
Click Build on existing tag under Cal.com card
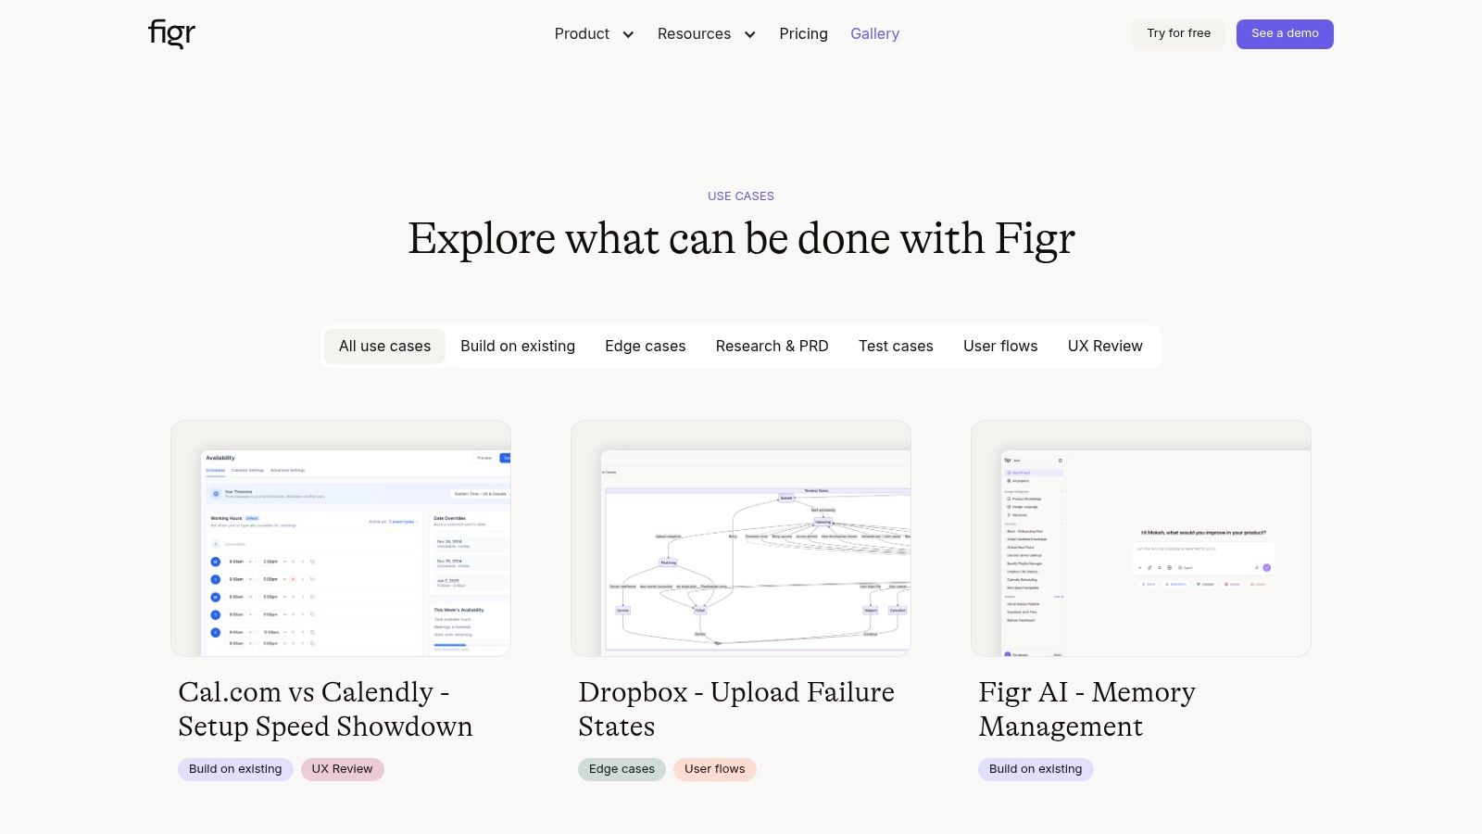click(x=235, y=769)
